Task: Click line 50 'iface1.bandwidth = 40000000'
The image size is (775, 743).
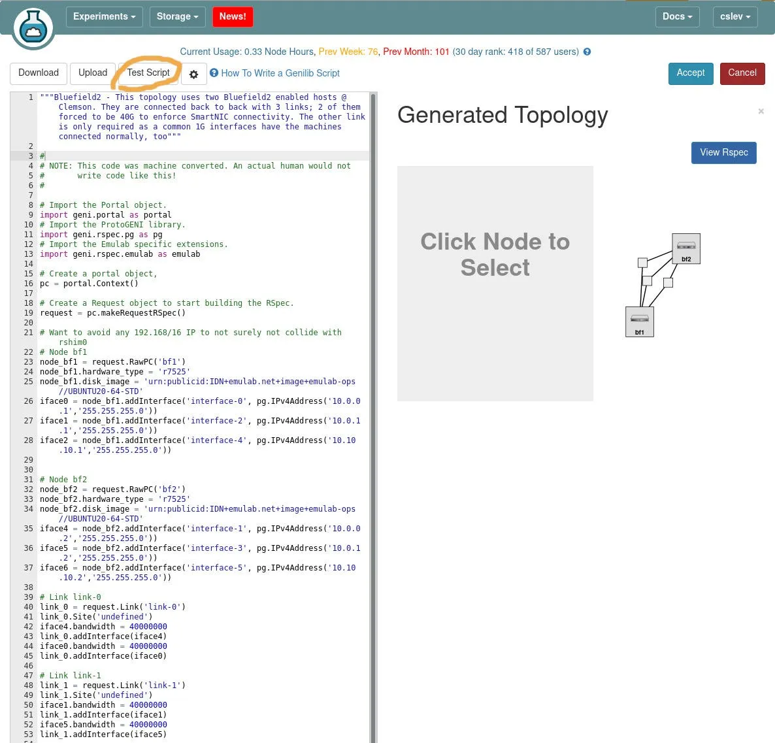Action: tap(103, 705)
